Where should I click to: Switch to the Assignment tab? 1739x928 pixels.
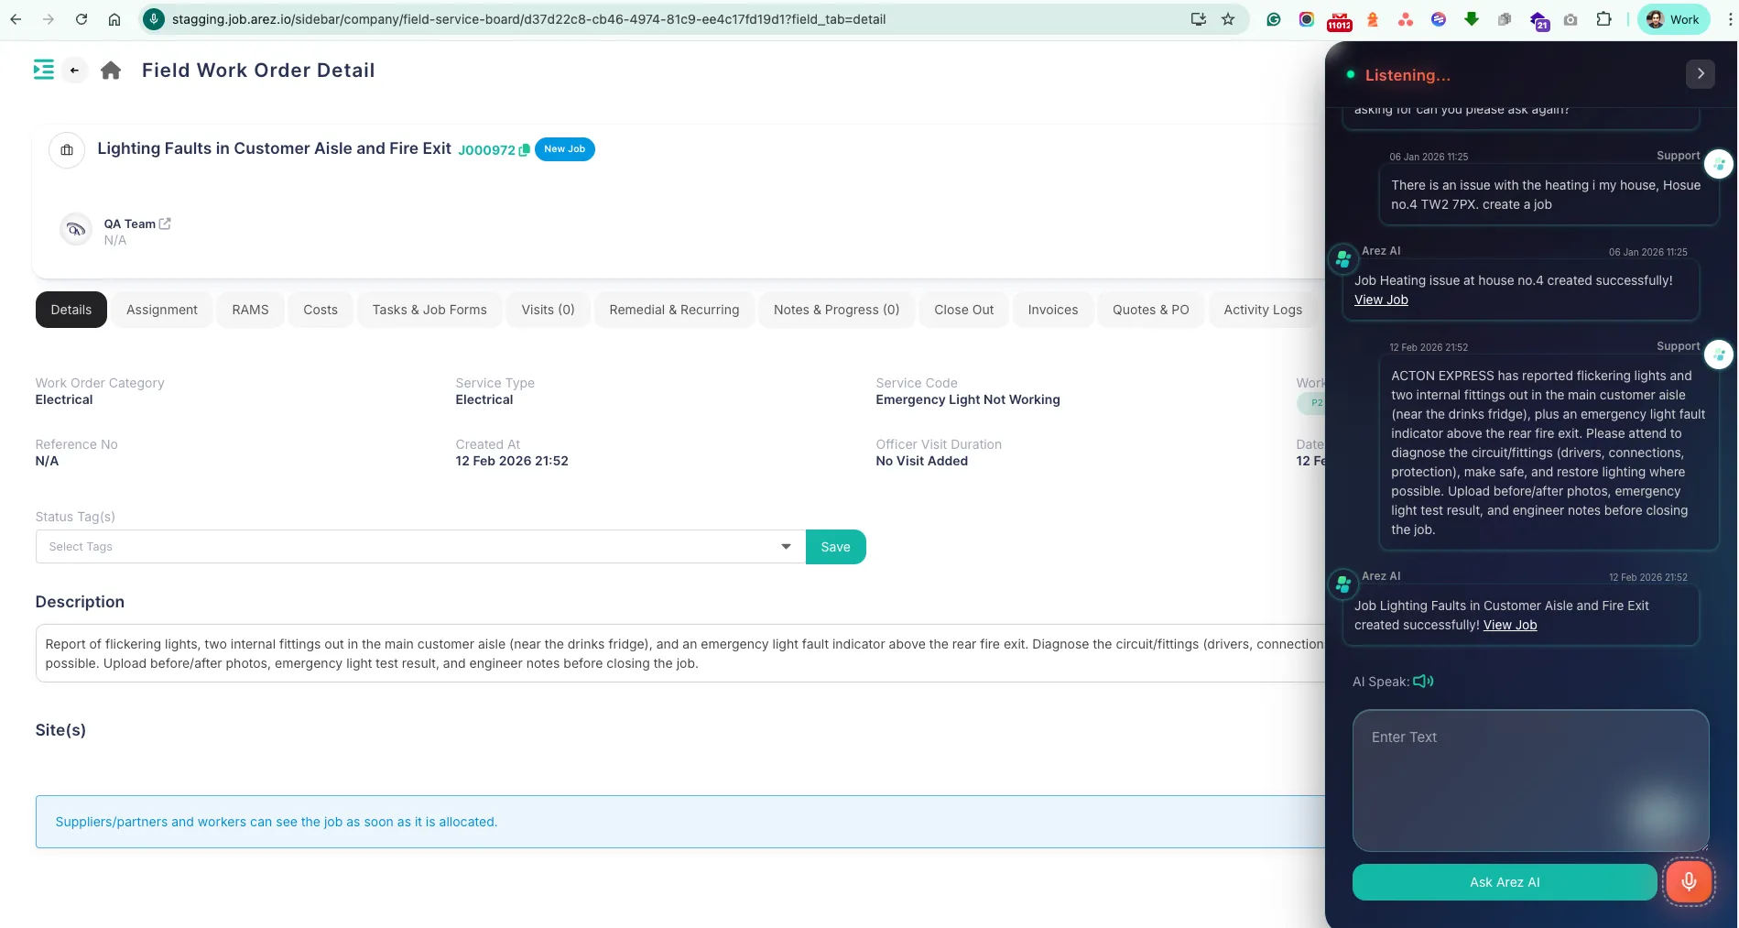click(x=161, y=310)
